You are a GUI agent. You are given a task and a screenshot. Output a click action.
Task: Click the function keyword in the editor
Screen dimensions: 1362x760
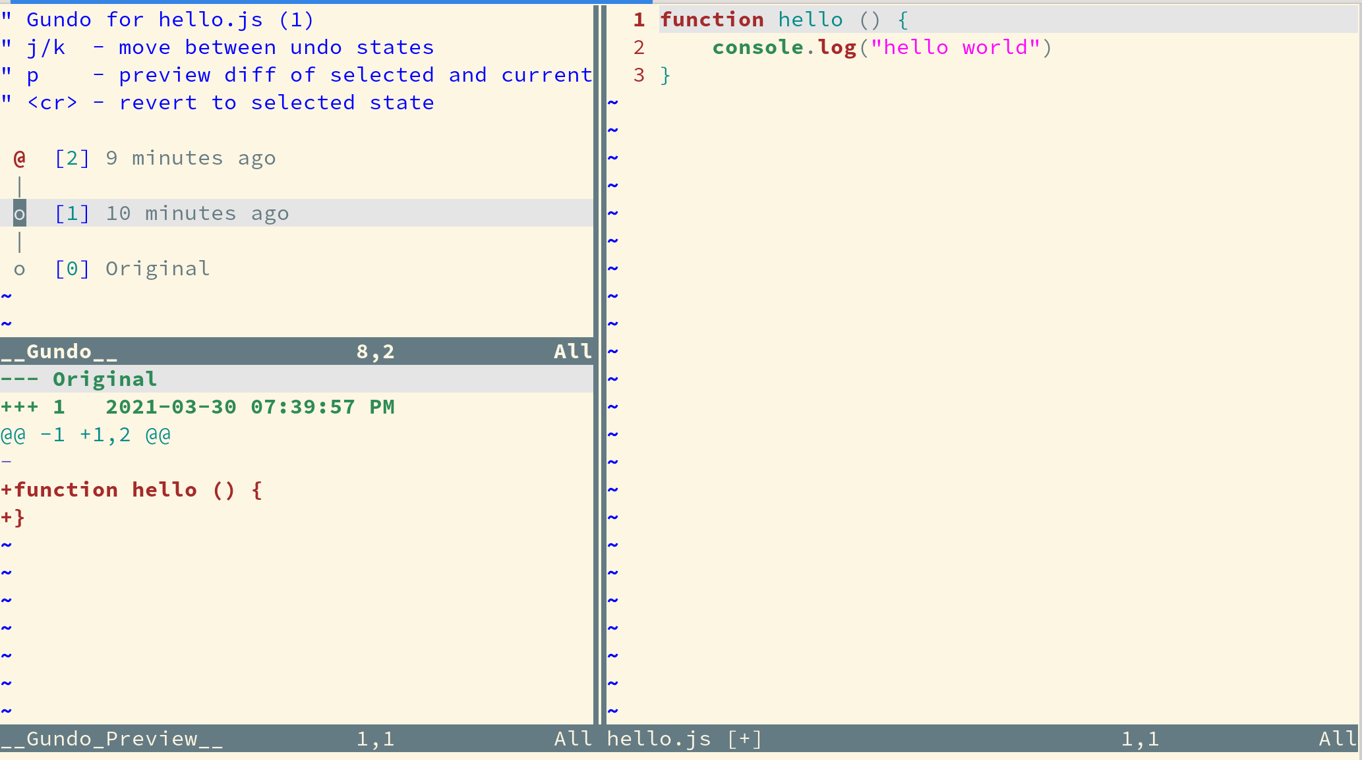[x=712, y=20]
